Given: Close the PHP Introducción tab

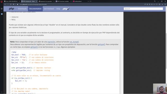Looking at the screenshot, I should click(x=37, y=1).
